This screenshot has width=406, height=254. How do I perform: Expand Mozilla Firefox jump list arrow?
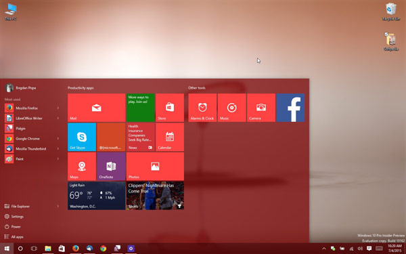click(58, 108)
